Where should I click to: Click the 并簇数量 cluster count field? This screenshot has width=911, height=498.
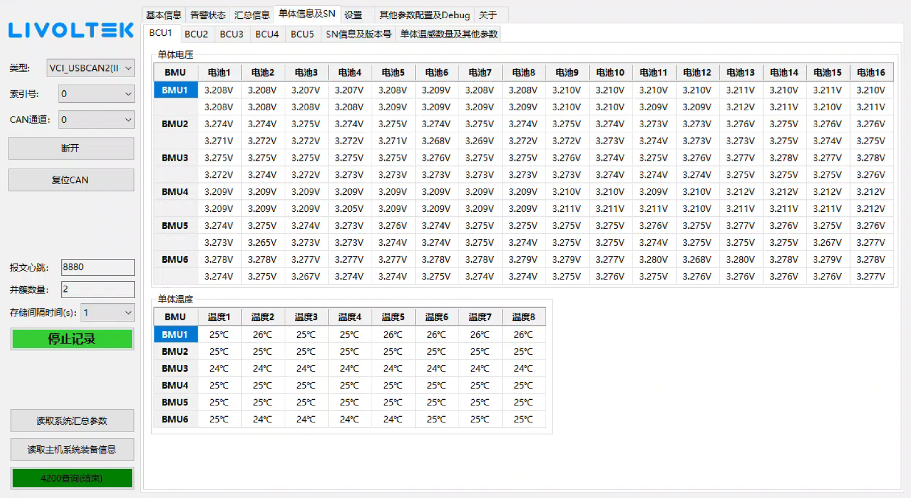coord(98,290)
